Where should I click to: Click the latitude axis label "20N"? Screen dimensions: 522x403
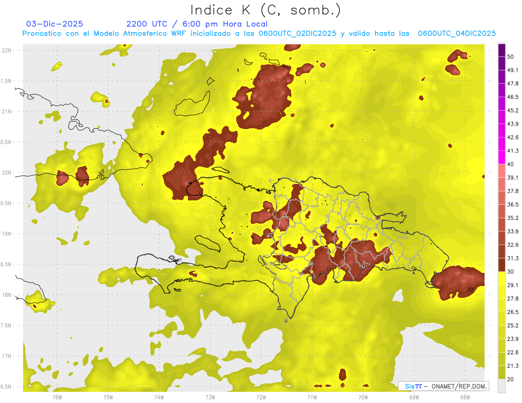point(7,173)
